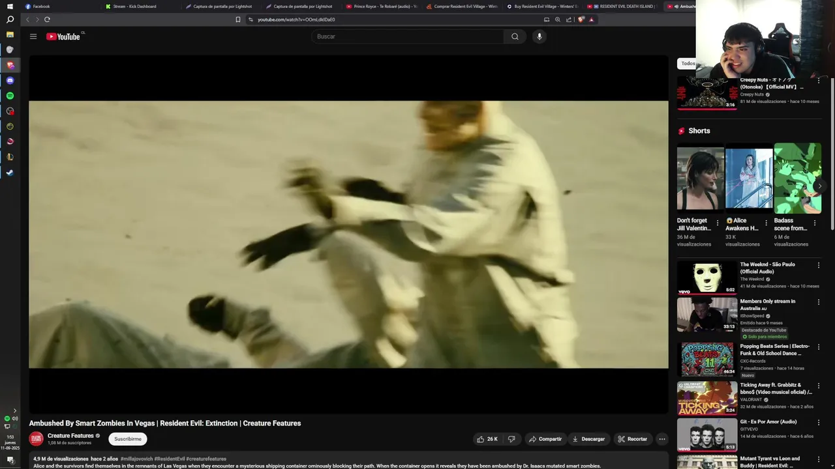
Task: Open Discord from the taskbar
Action: coord(10,80)
